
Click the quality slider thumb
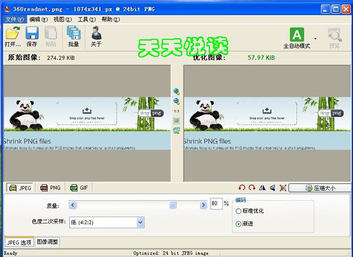173,205
